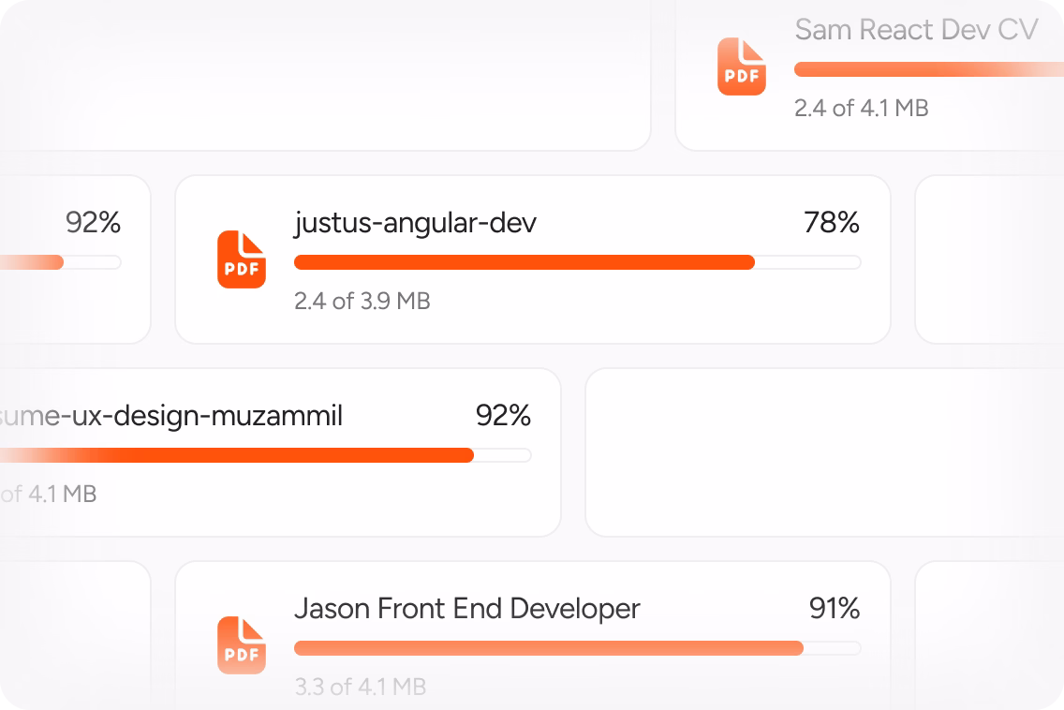Click the PDF icon for Jason Front End Developer
The height and width of the screenshot is (710, 1064).
click(242, 644)
